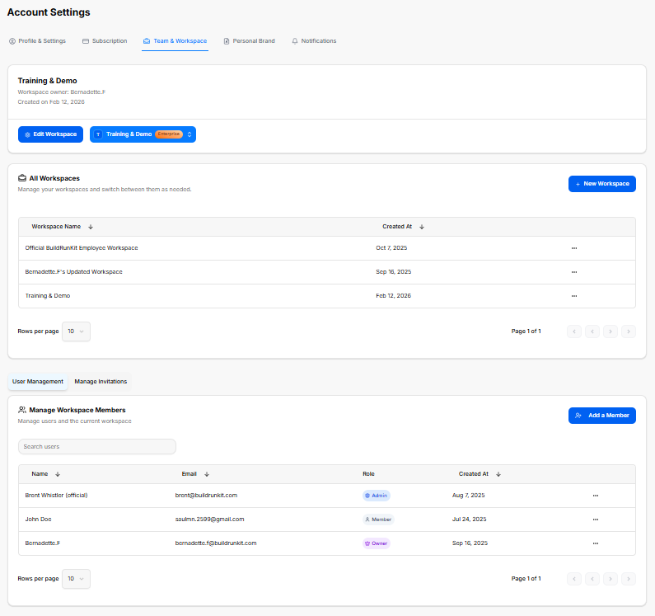Image resolution: width=655 pixels, height=616 pixels.
Task: Click the Role column header
Action: coord(368,474)
